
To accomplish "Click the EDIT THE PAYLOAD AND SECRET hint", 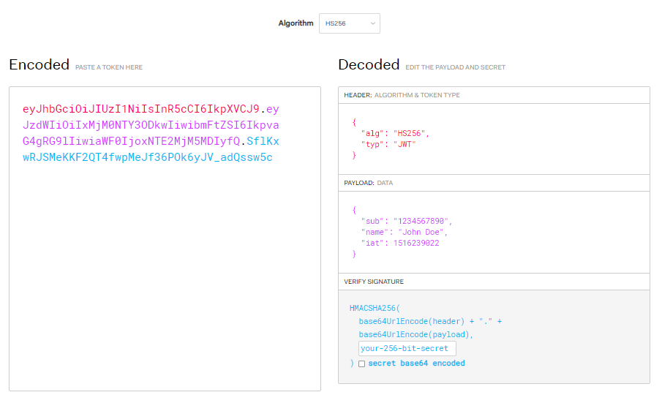I will point(455,67).
